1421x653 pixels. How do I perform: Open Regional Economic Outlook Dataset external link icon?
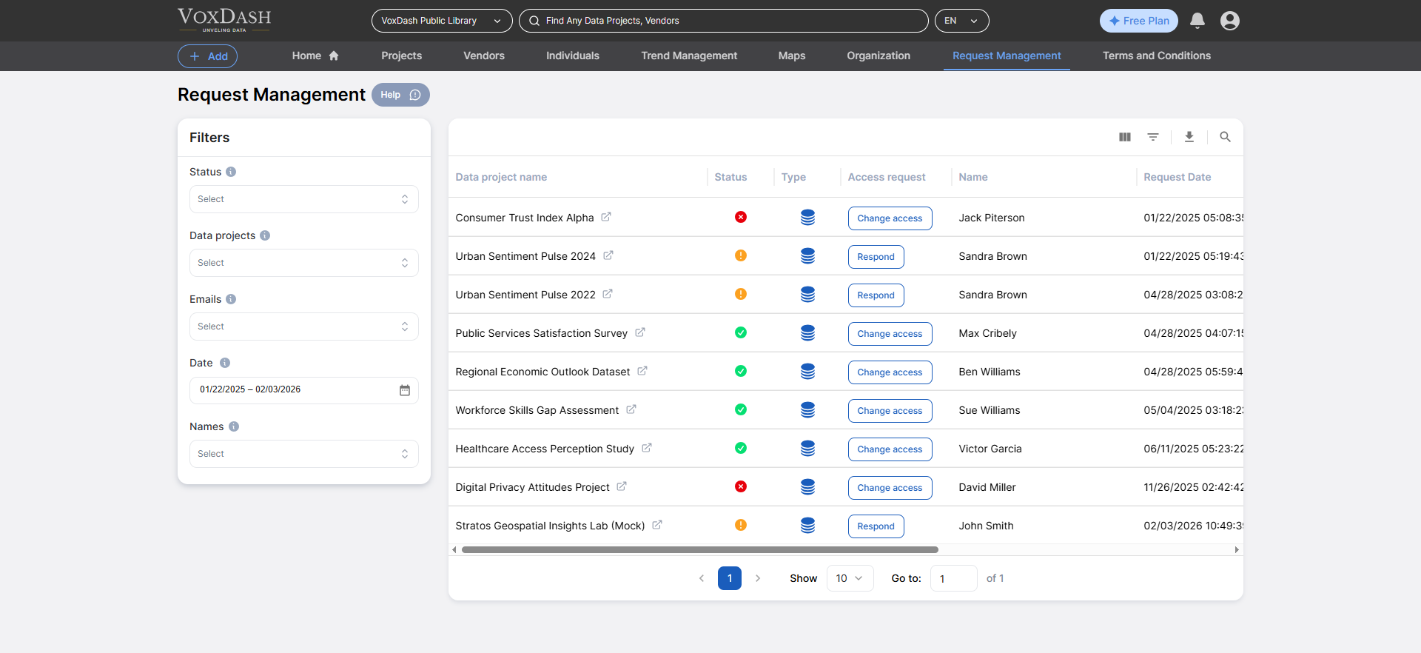tap(642, 371)
